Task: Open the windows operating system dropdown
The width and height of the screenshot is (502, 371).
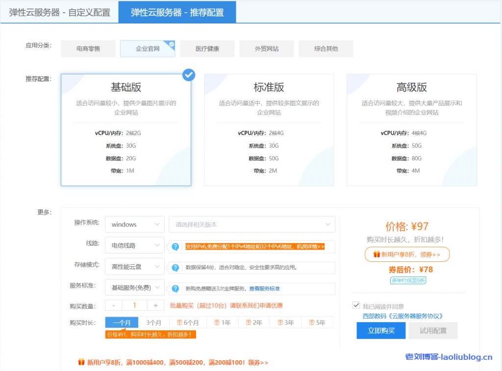Action: (134, 224)
